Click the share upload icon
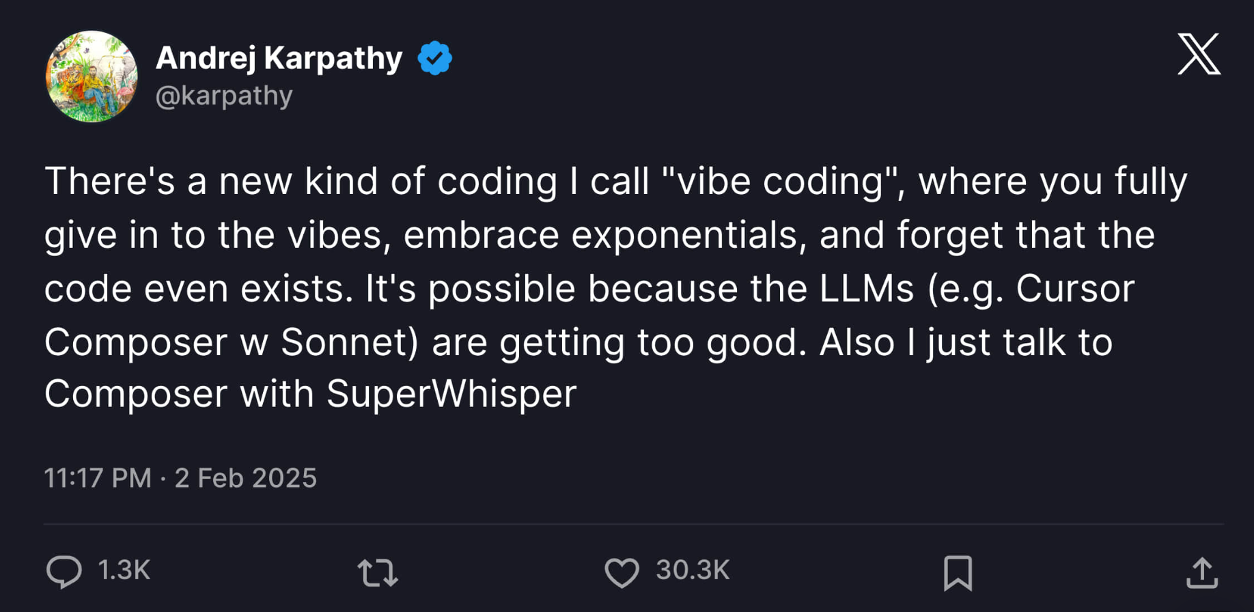The image size is (1254, 612). tap(1201, 573)
